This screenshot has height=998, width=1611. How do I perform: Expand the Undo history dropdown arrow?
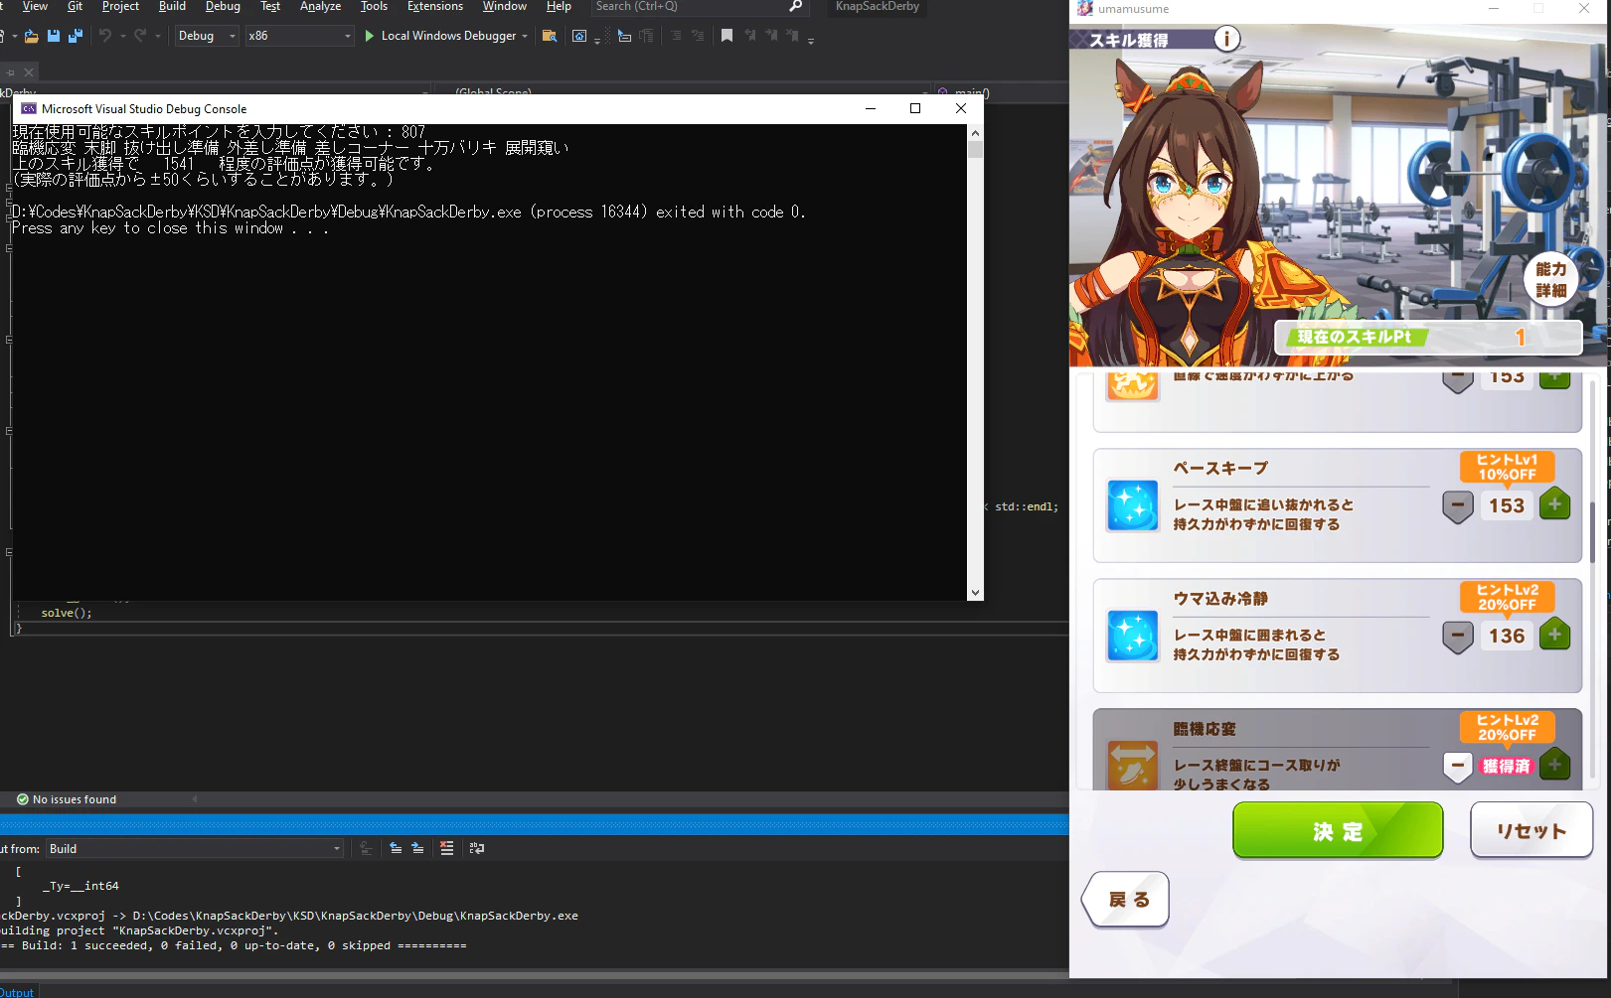tap(123, 37)
